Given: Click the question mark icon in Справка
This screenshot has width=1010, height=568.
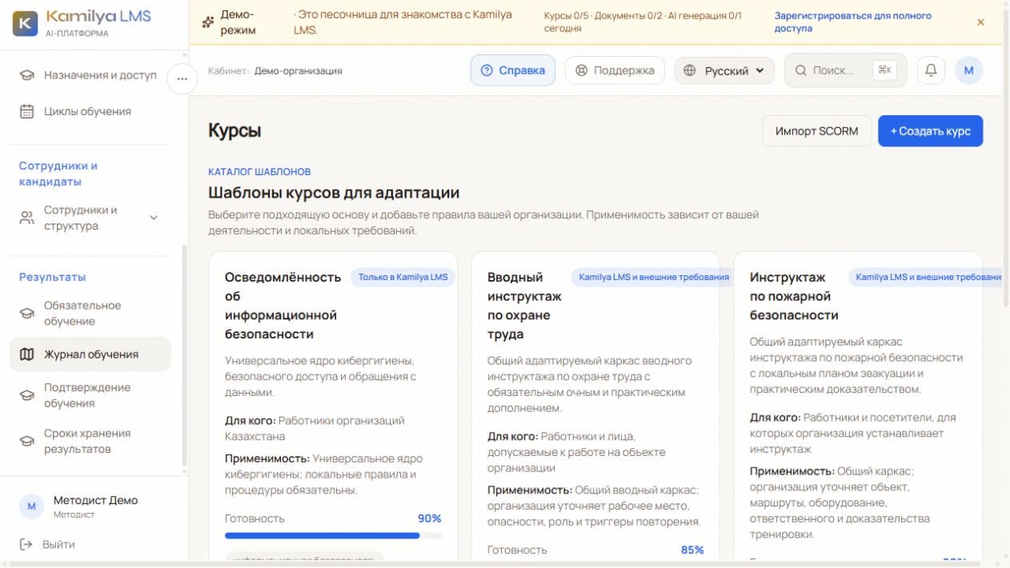Looking at the screenshot, I should click(486, 70).
